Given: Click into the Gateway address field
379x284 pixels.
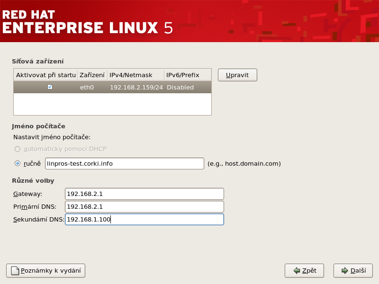Looking at the screenshot, I should pyautogui.click(x=144, y=194).
